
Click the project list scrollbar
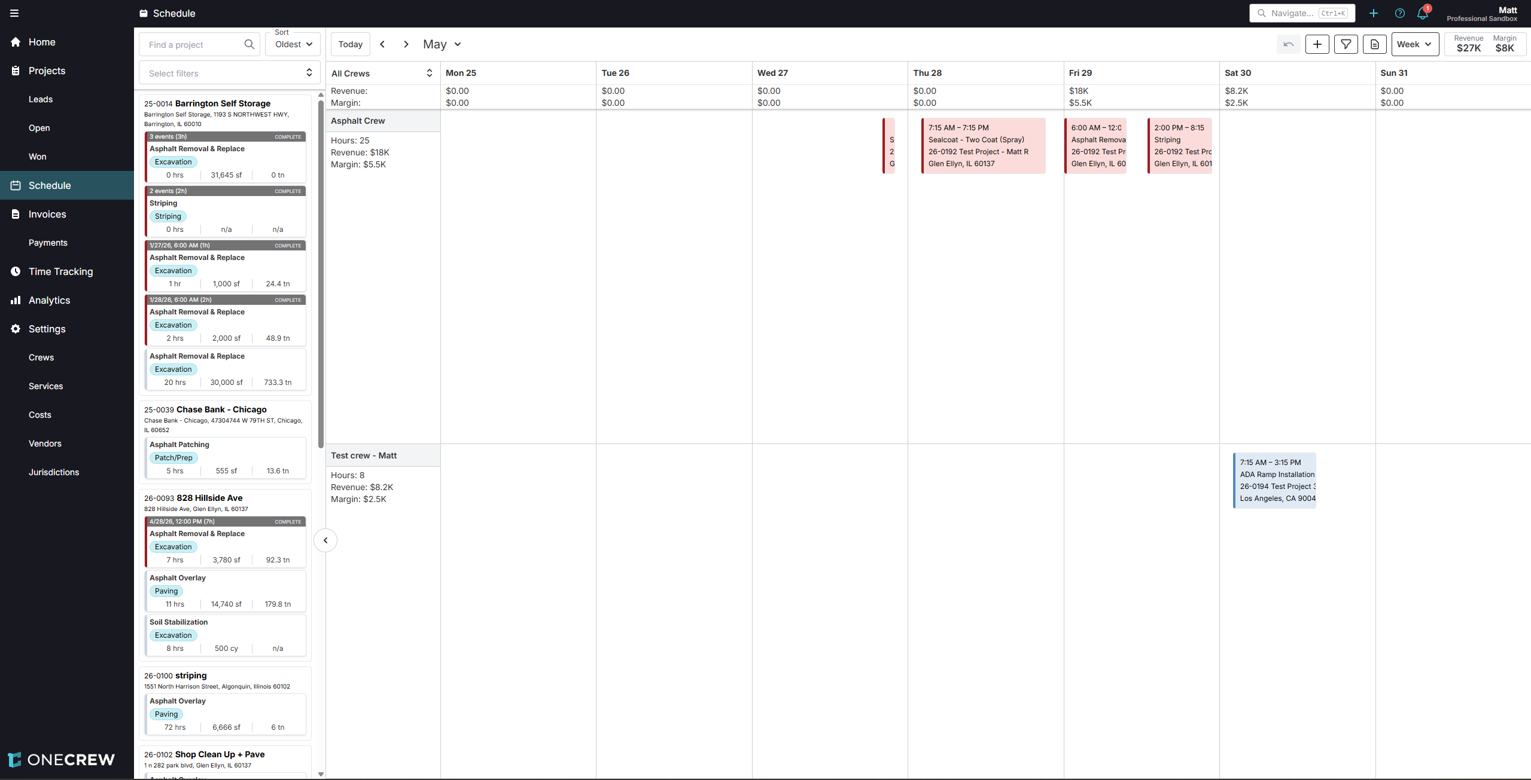tap(321, 274)
